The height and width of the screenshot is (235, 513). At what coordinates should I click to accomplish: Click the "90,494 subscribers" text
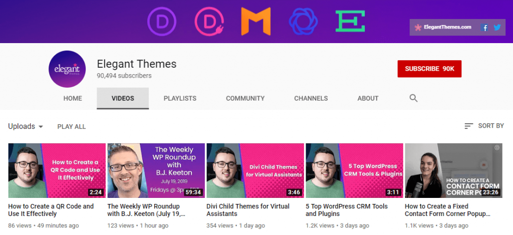click(124, 76)
